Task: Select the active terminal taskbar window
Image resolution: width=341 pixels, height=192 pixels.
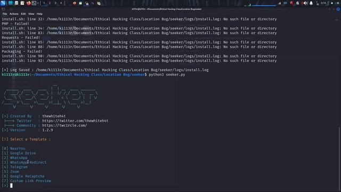Action: pyautogui.click(x=86, y=3)
